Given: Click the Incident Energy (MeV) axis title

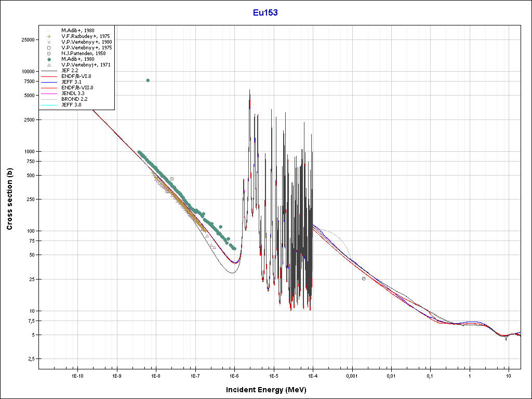Looking at the screenshot, I should click(x=270, y=390).
